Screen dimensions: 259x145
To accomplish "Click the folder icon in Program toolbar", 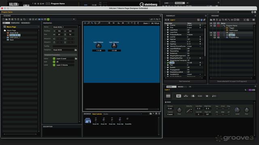I will 211,20.
